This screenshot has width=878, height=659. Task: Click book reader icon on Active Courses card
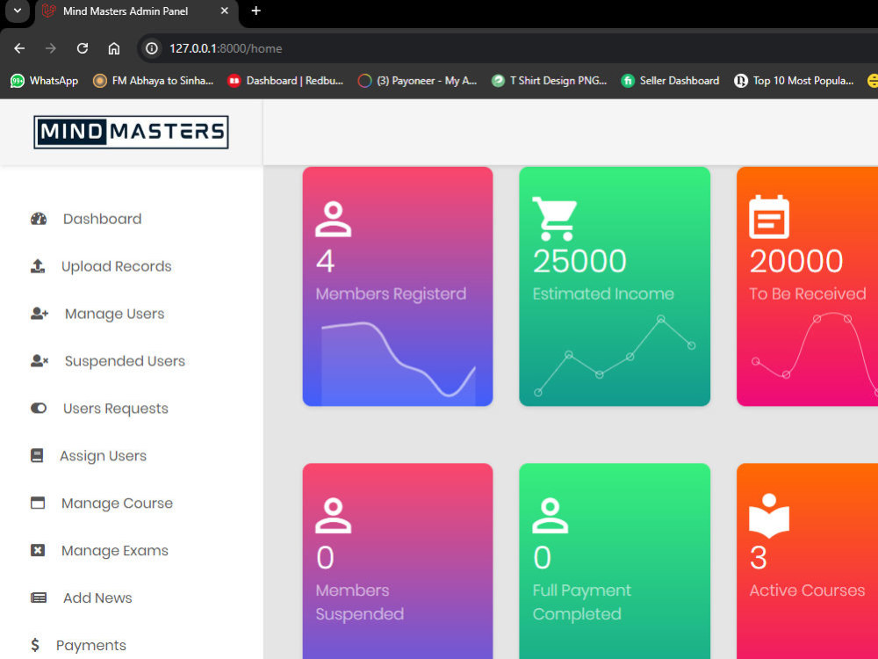(769, 516)
